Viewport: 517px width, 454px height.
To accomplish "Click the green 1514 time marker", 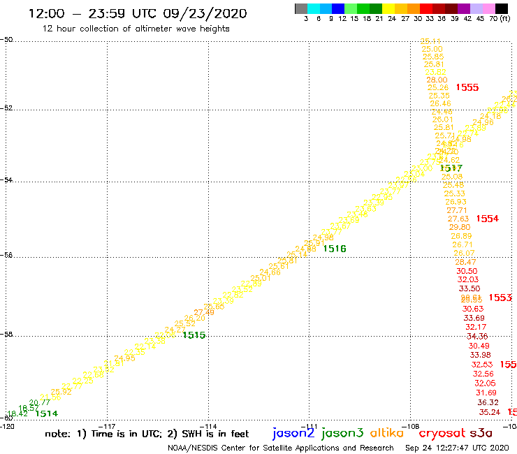I will (47, 413).
